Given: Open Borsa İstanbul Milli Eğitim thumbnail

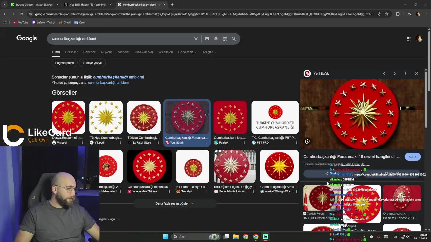Looking at the screenshot, I should [x=235, y=166].
